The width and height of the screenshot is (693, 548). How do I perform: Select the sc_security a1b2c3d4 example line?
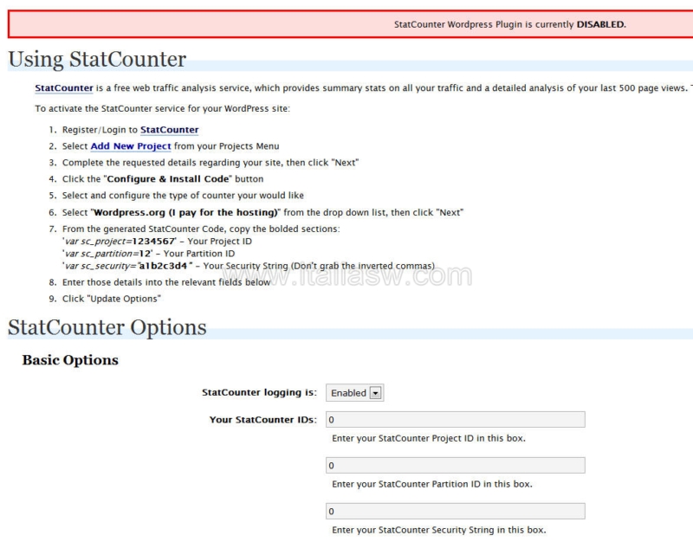249,266
